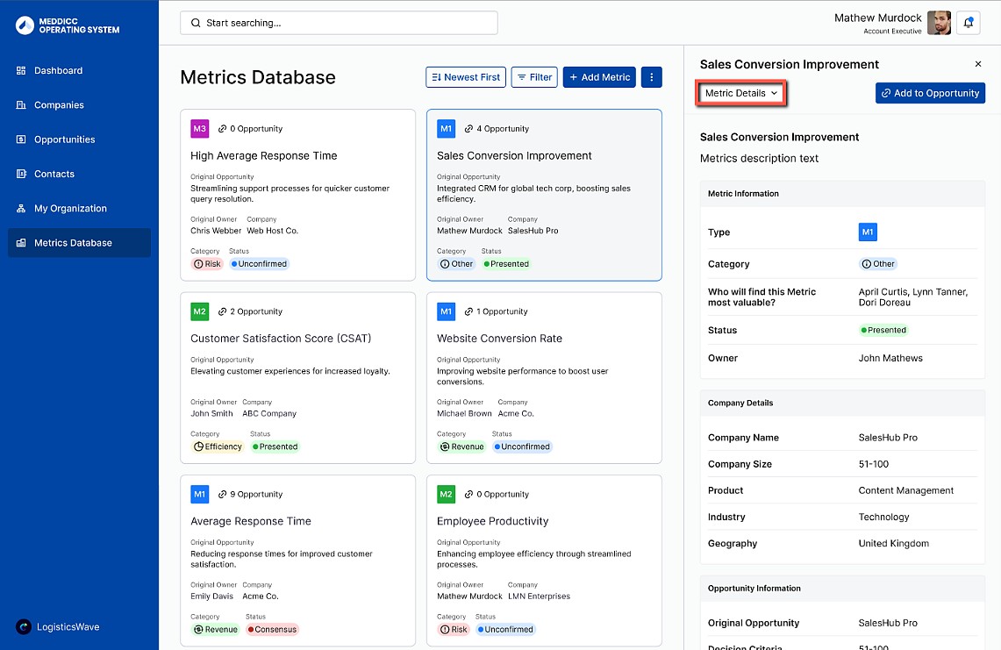The image size is (1001, 650).
Task: Click the LogisticsWave organization icon
Action: (24, 627)
